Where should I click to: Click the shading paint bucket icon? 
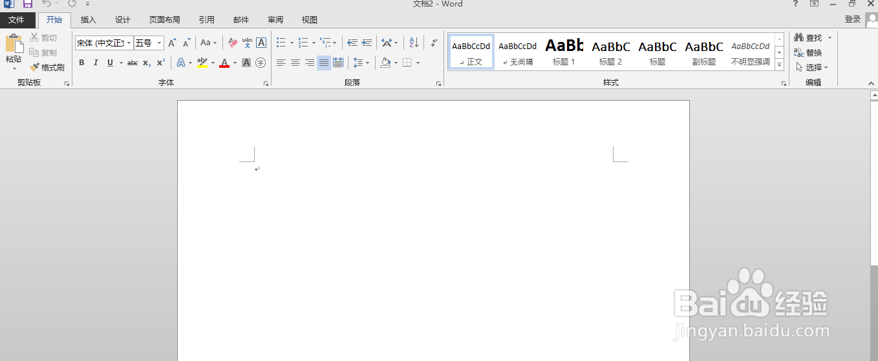pos(385,63)
